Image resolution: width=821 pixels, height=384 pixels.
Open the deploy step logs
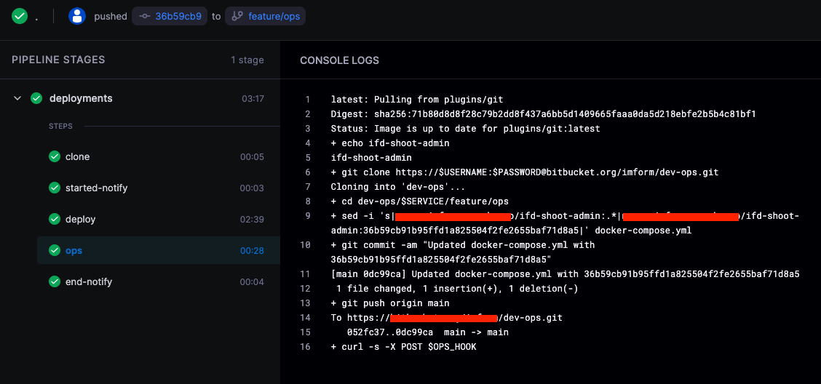tap(80, 219)
